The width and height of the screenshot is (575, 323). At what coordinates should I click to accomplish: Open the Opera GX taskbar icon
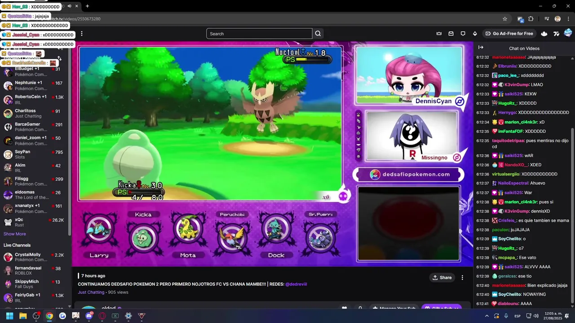point(102,316)
